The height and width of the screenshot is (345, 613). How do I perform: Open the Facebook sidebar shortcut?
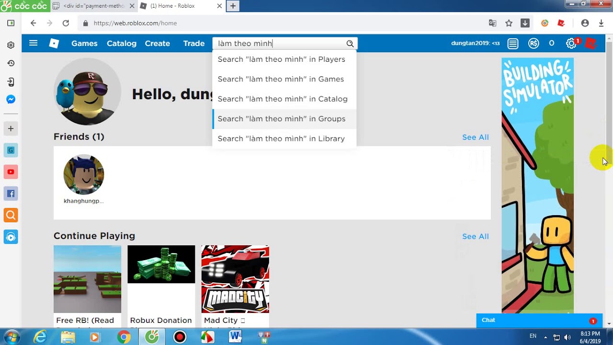(11, 194)
